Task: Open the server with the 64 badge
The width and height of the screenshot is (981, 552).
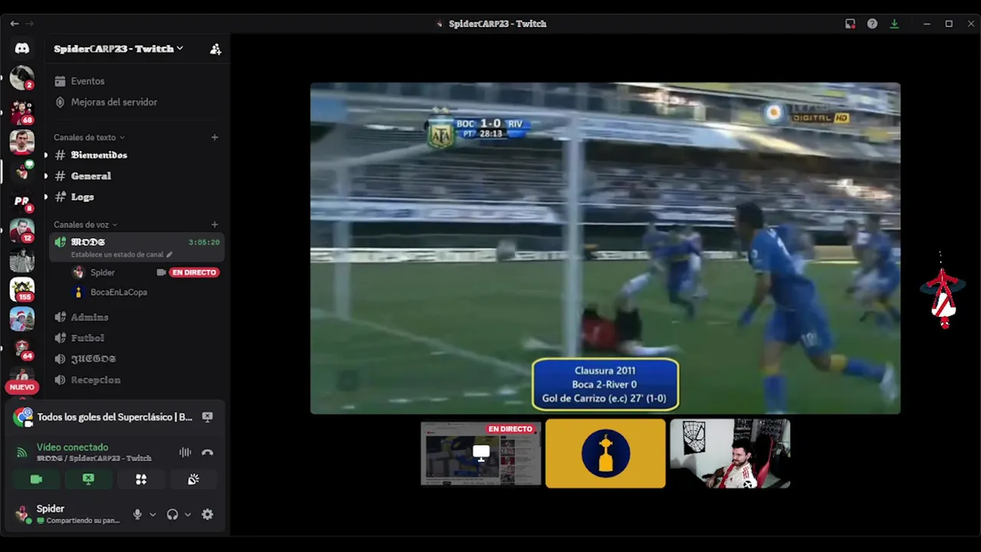Action: (x=22, y=349)
